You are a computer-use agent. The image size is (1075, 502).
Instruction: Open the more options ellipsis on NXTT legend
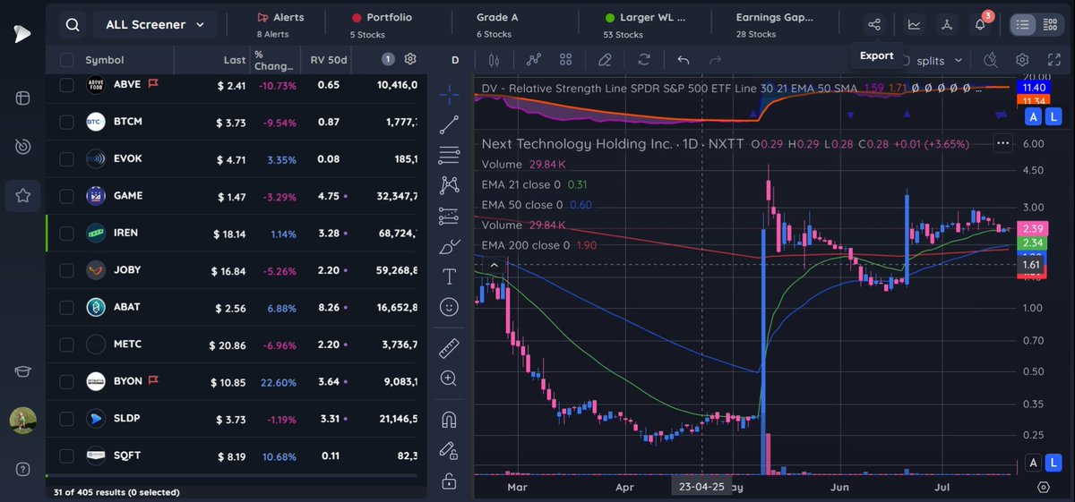tap(1002, 143)
